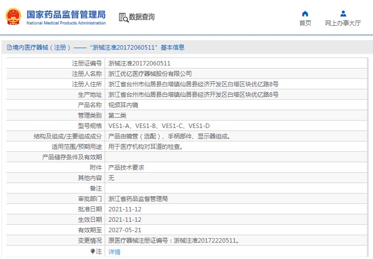Click the registrant name 浙江优亿医疗器械股份有限公司
The height and width of the screenshot is (259, 373).
tap(150, 73)
